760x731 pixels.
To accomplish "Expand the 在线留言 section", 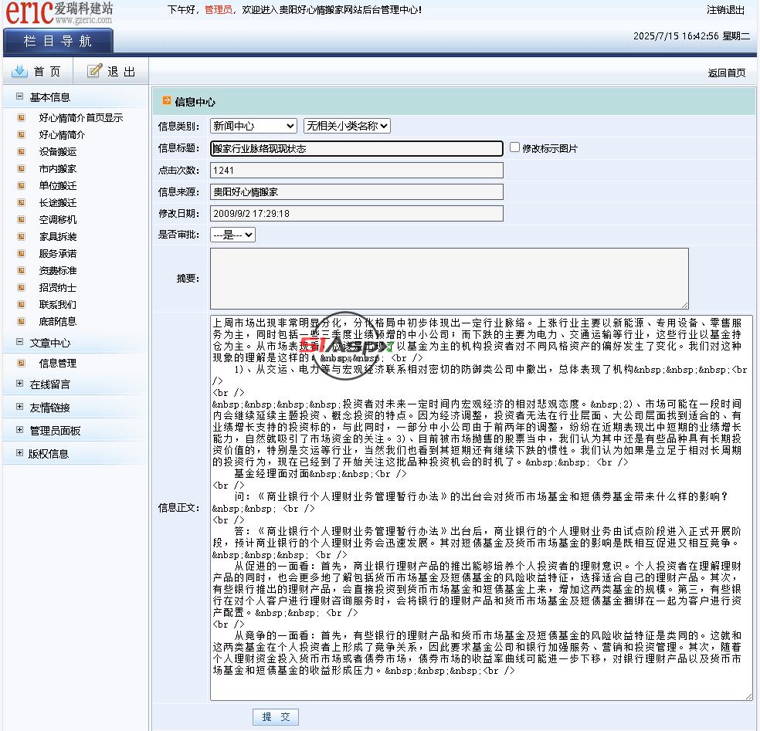I will click(19, 384).
